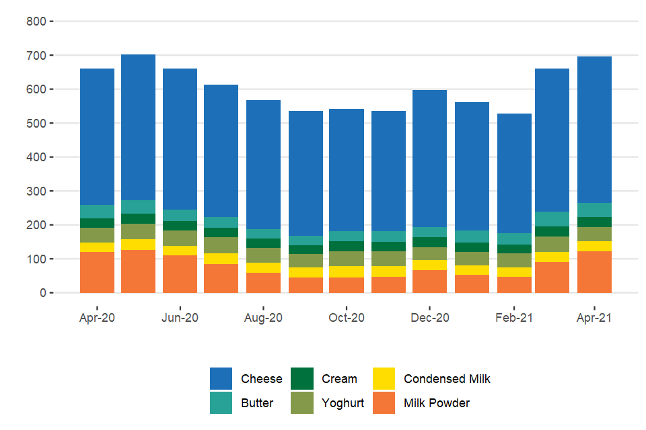Click the Cheese segment of the Feb-21 bar

pyautogui.click(x=514, y=173)
